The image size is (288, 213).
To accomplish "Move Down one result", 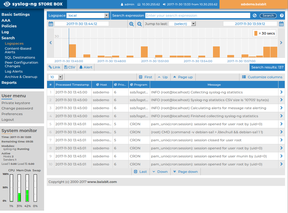I will click(x=160, y=172).
